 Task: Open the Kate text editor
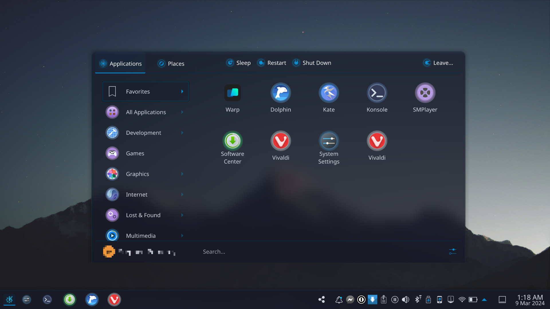(x=329, y=93)
